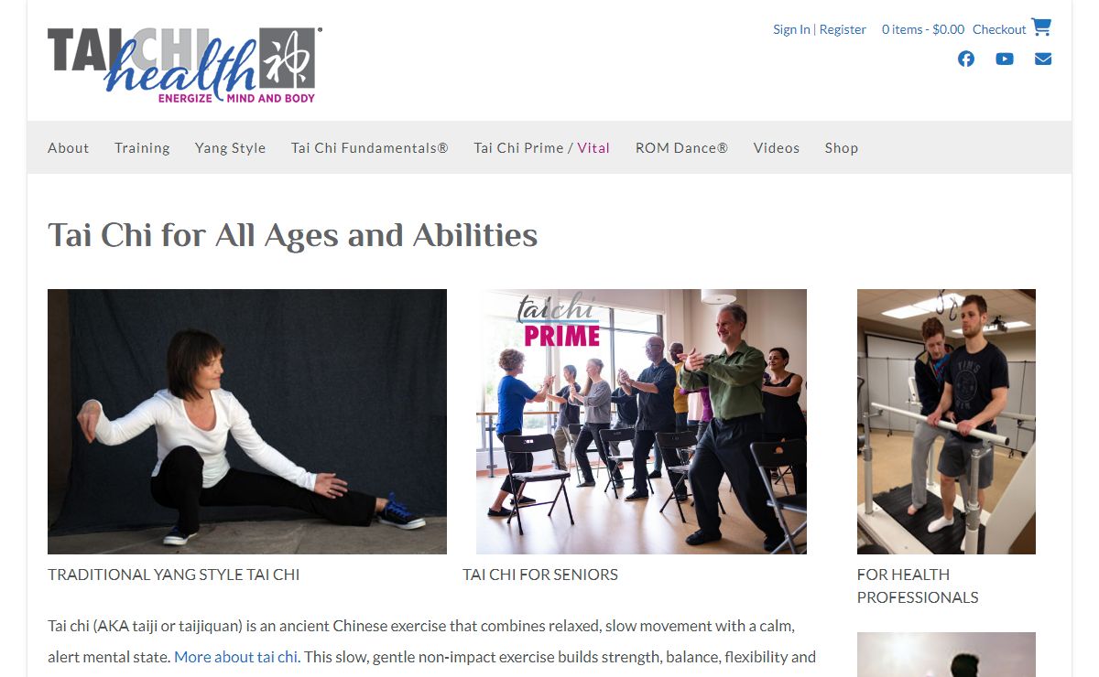Click the email envelope icon
1099x677 pixels.
point(1043,59)
